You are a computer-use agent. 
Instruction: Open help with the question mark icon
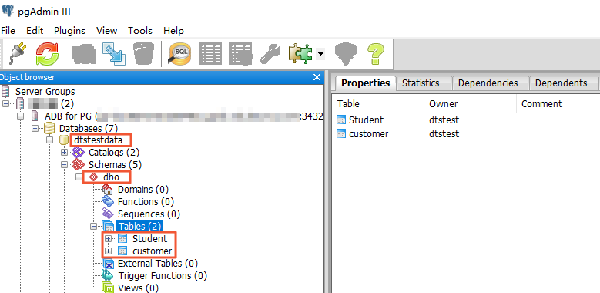376,54
